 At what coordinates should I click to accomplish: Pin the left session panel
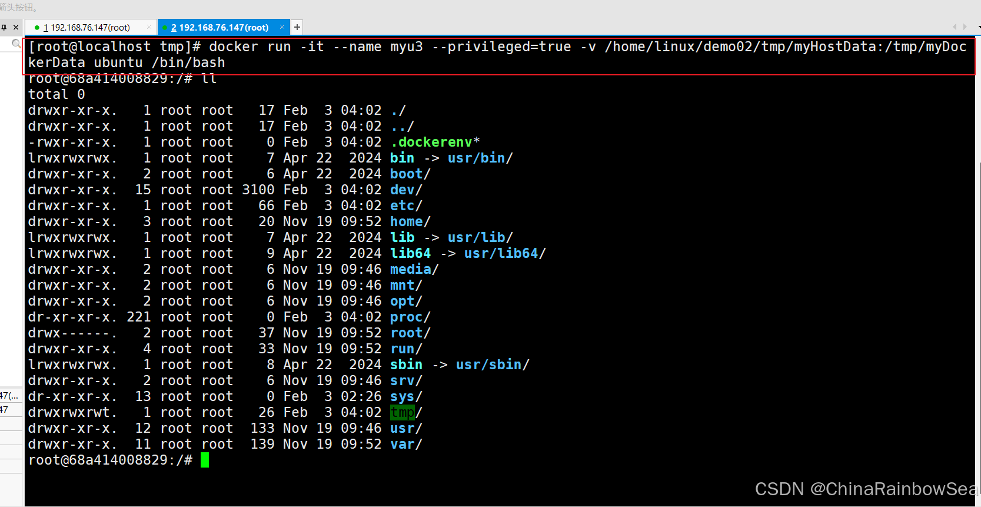coord(4,27)
